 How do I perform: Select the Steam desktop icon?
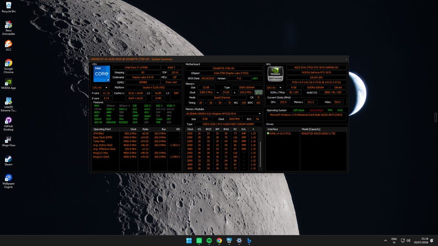tap(8, 160)
